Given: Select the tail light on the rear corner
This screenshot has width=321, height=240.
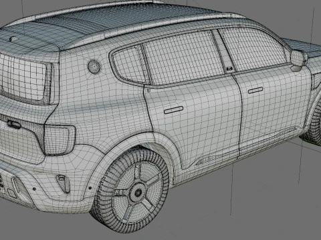Looking at the screenshot, I should [60, 139].
